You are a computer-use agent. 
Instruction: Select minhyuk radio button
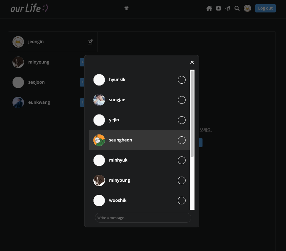point(181,160)
